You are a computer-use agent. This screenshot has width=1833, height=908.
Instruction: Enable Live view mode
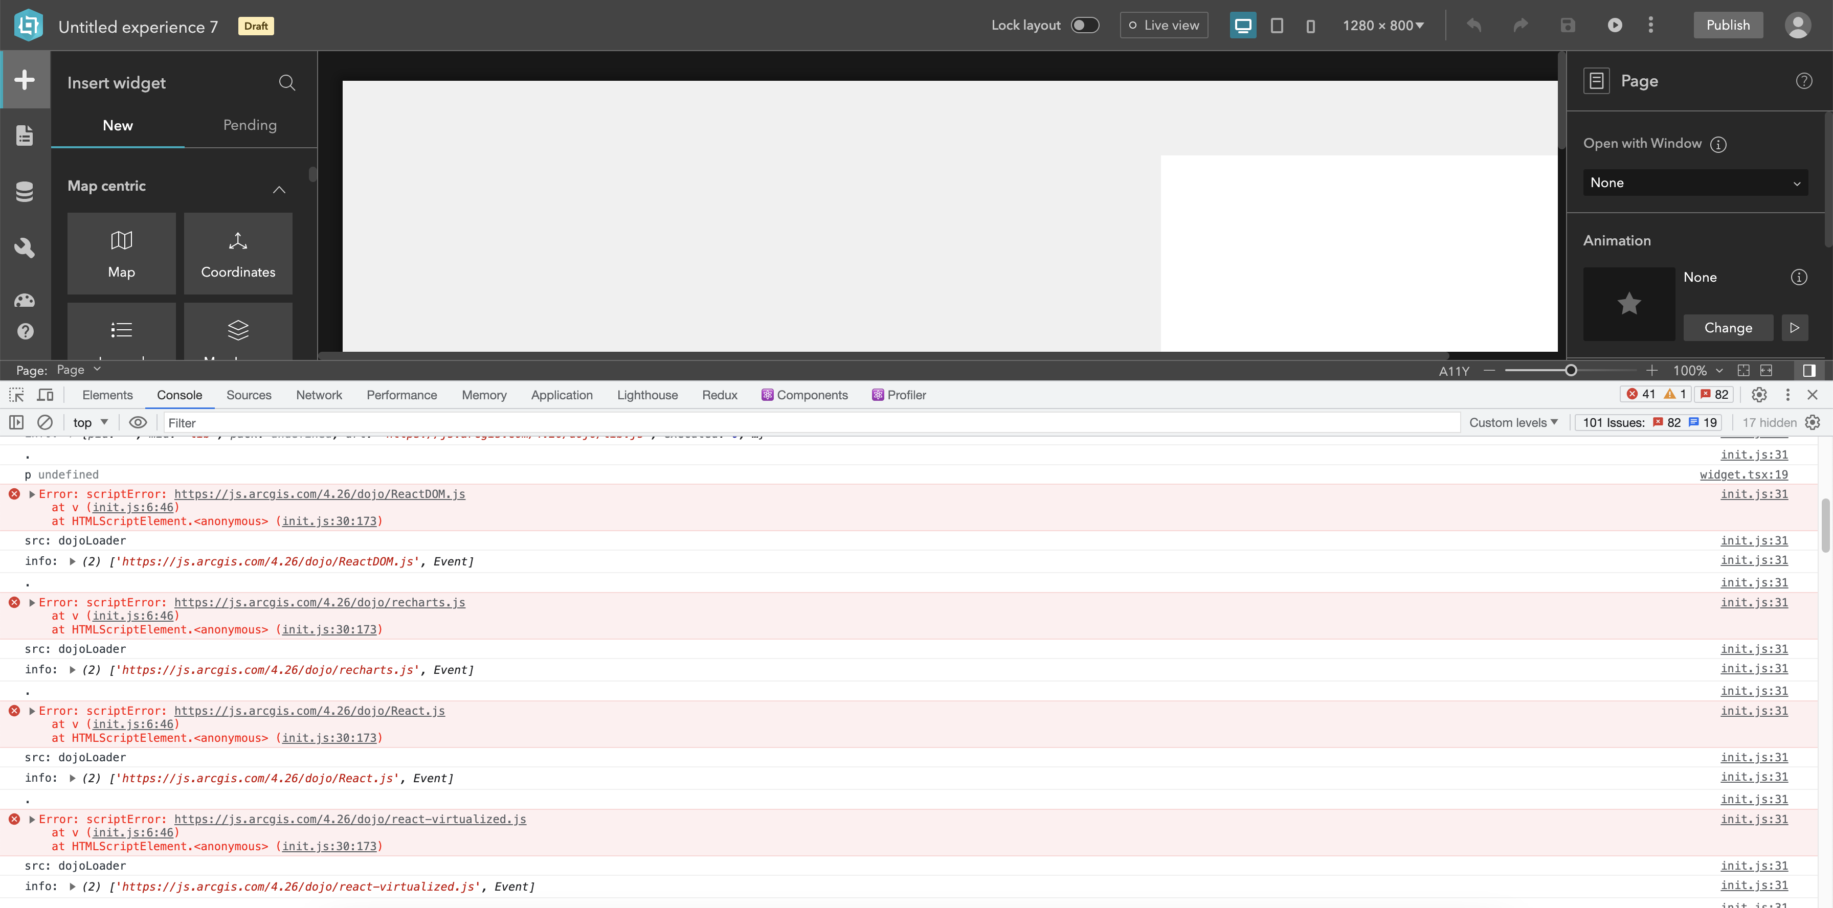pyautogui.click(x=1164, y=26)
